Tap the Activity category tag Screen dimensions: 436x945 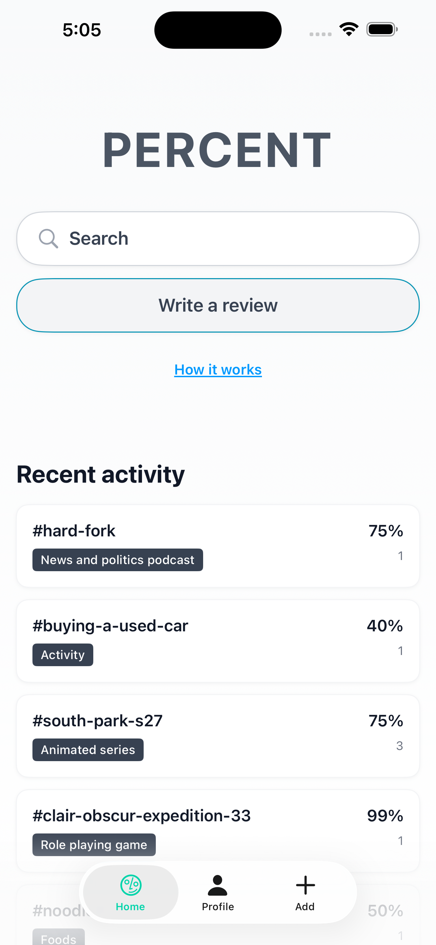[63, 655]
